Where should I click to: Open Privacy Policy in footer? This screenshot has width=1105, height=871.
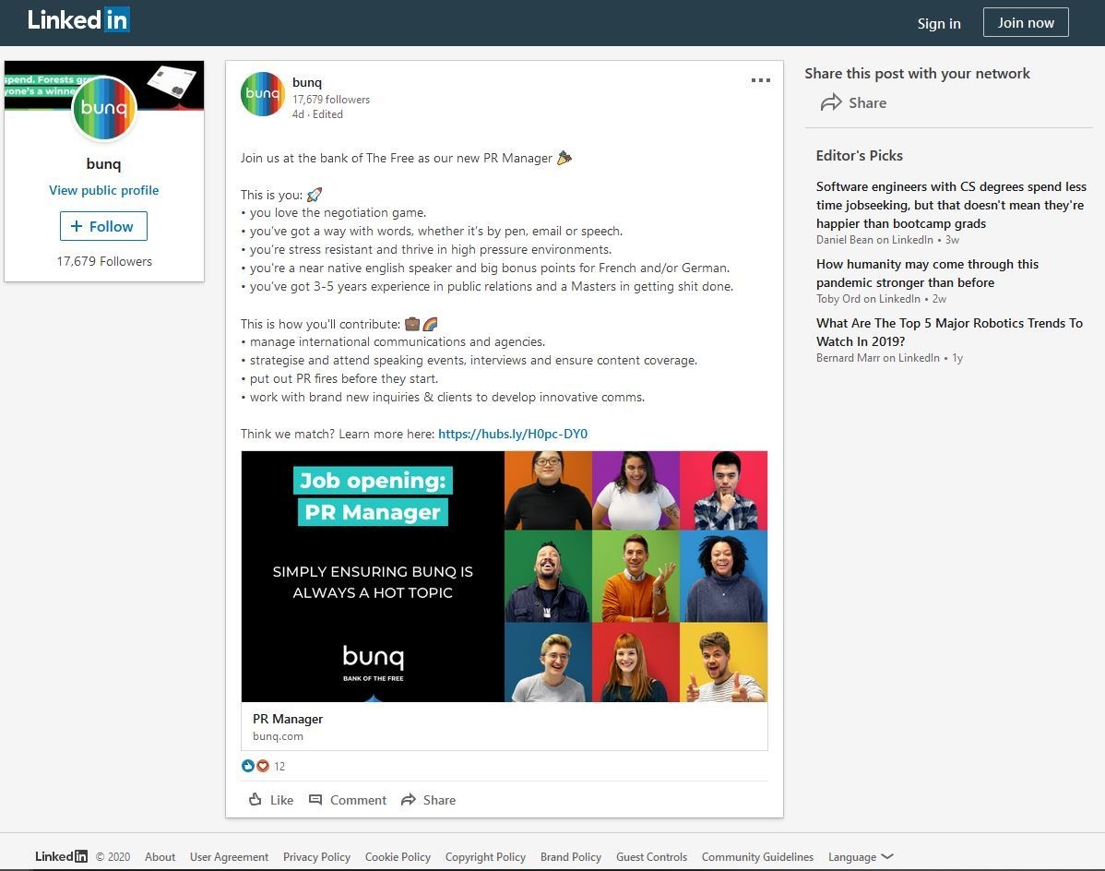tap(316, 857)
